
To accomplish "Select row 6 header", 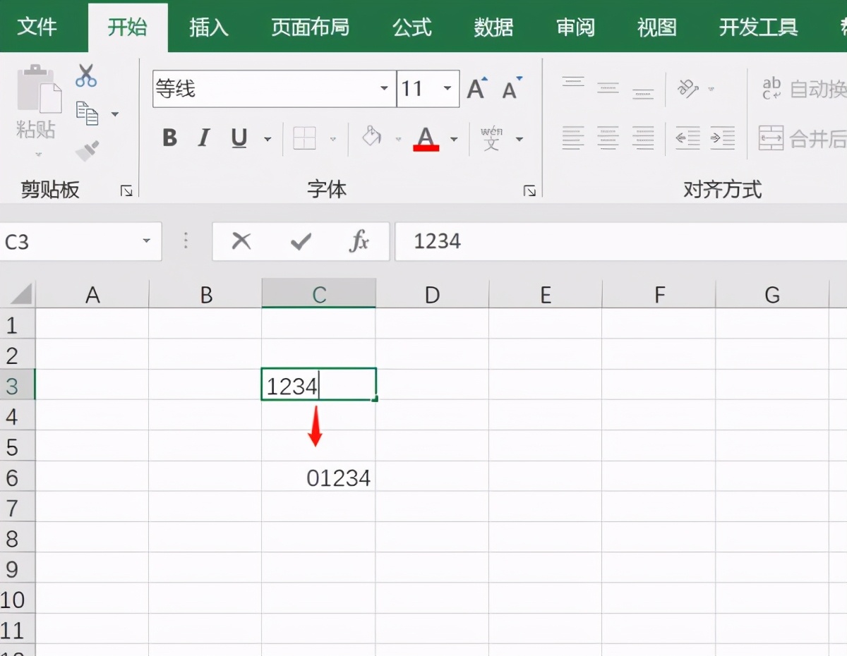I will (17, 478).
